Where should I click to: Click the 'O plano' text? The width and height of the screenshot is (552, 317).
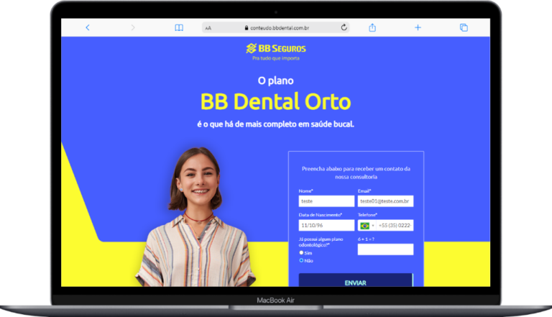[x=276, y=81]
